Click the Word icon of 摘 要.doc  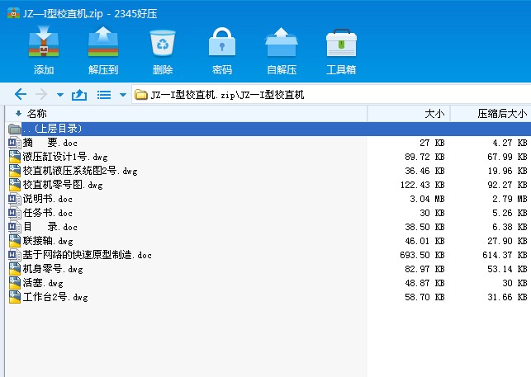pos(15,143)
